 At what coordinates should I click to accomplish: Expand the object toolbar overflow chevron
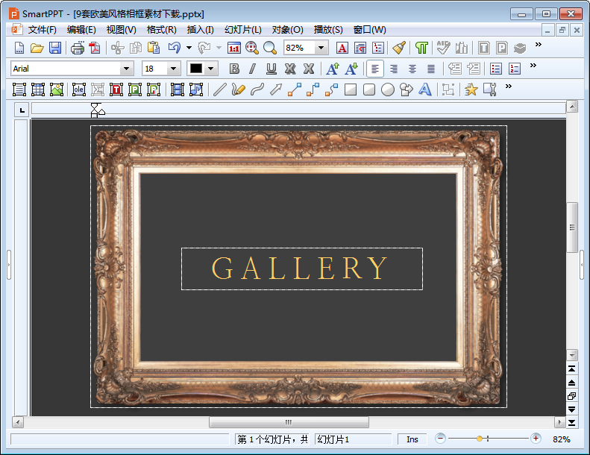tap(509, 87)
